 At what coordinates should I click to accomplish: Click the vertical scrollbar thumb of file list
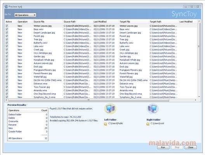(199, 47)
